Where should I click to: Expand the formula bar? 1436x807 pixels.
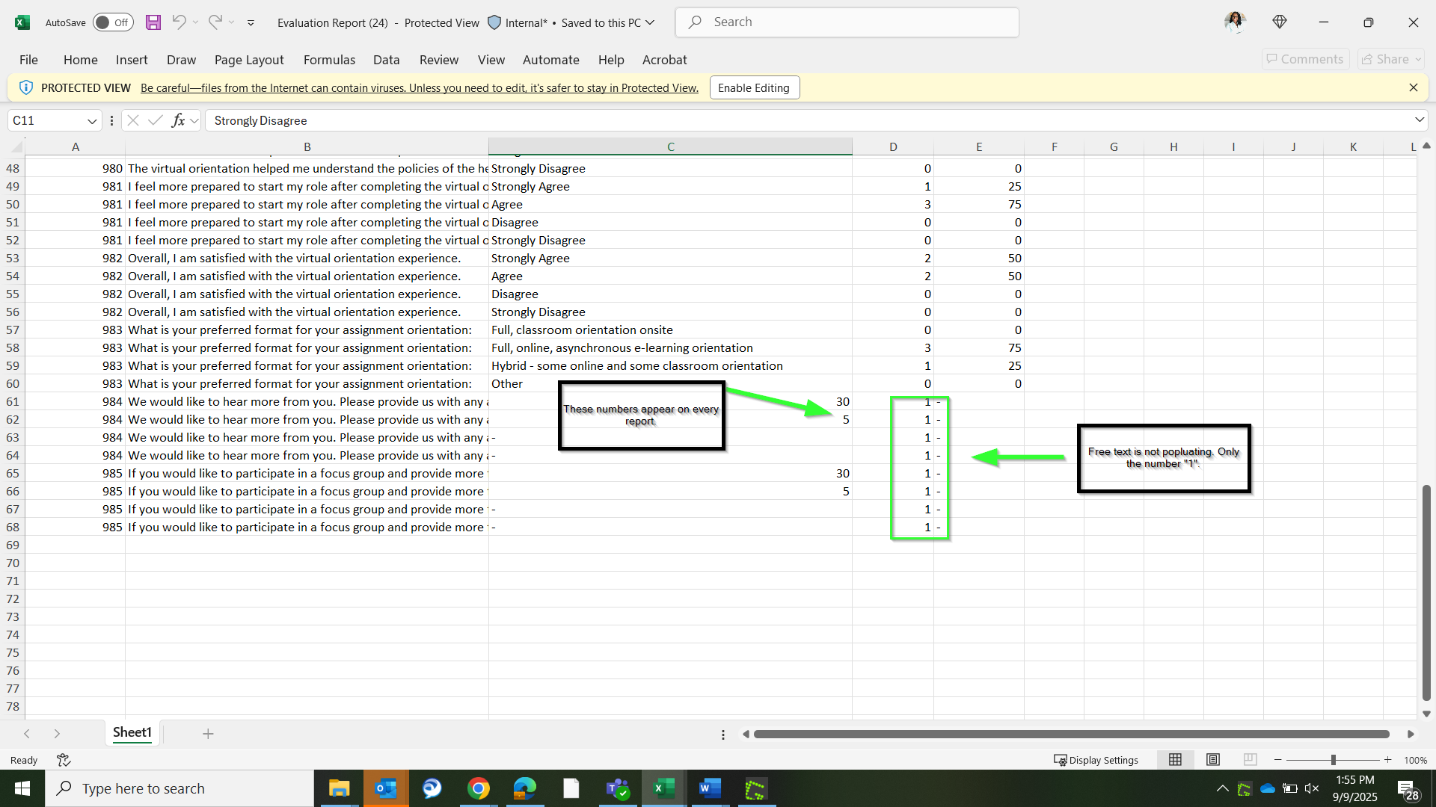(1419, 120)
